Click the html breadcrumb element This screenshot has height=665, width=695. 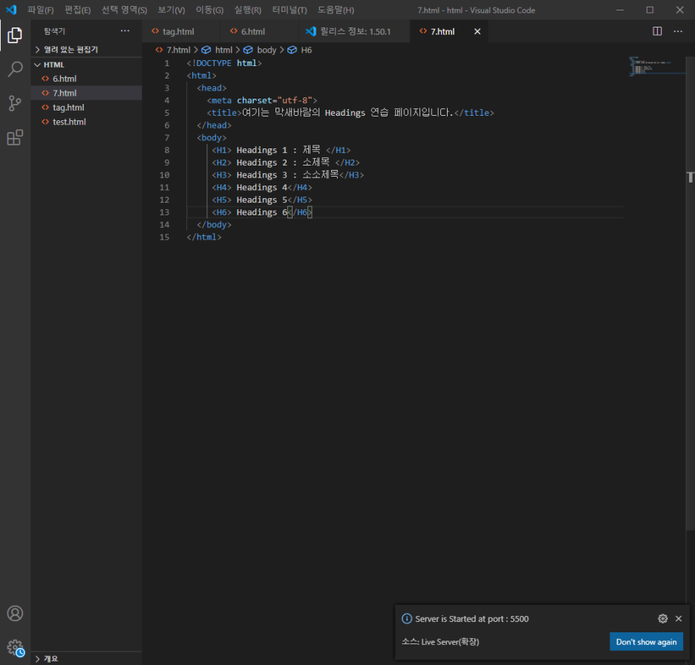tap(218, 50)
